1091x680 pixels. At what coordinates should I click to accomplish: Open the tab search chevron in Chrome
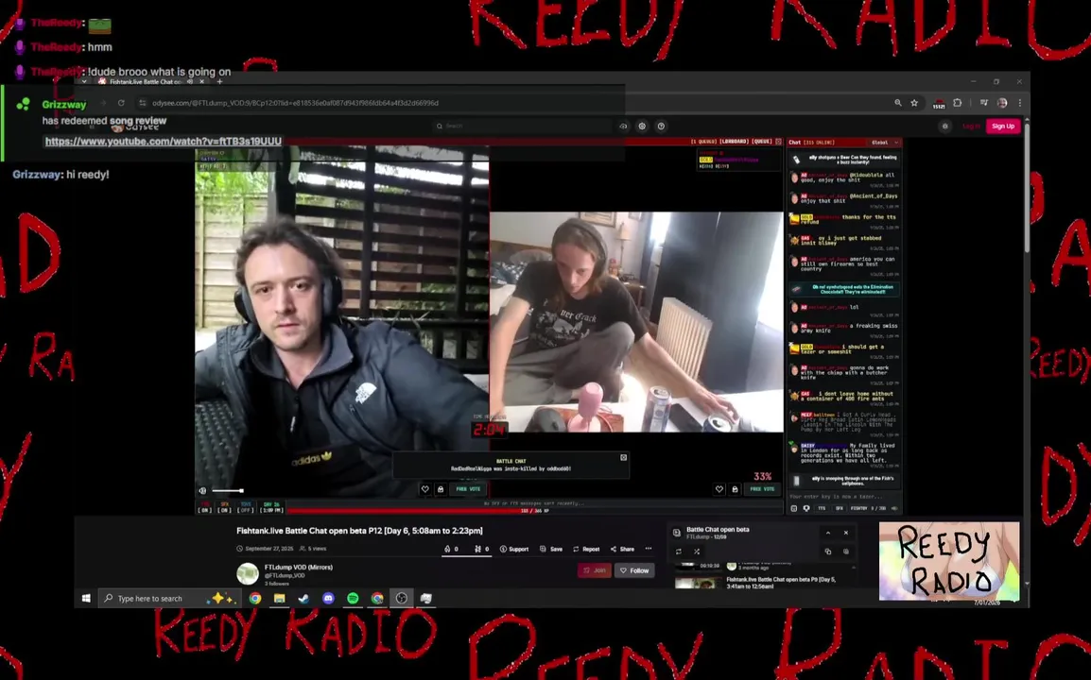84,81
